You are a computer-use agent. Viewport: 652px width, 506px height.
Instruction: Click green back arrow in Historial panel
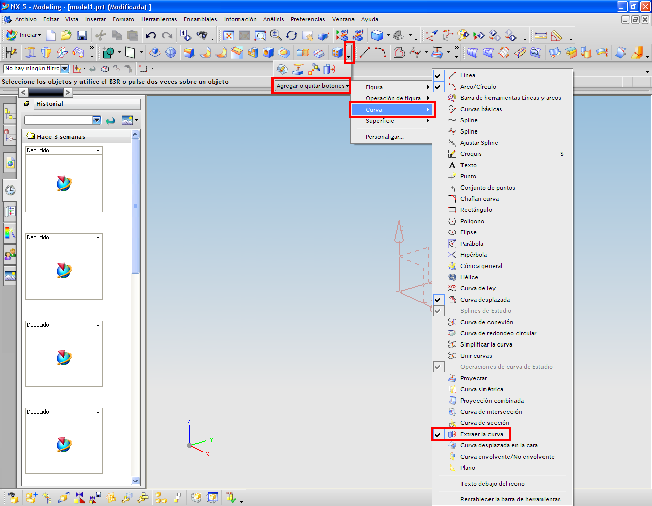111,121
